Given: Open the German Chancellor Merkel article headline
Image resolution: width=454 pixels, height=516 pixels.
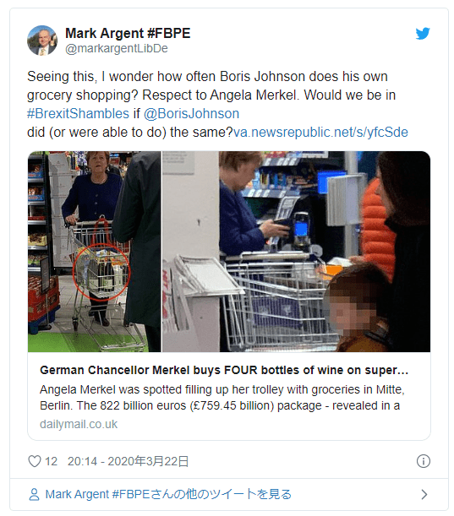Looking at the screenshot, I should pyautogui.click(x=224, y=370).
